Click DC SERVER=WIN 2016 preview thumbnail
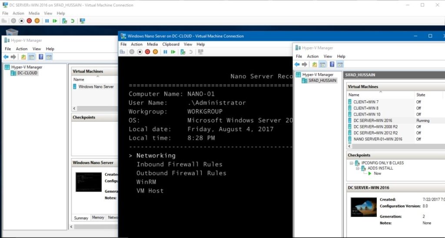 (x=364, y=207)
